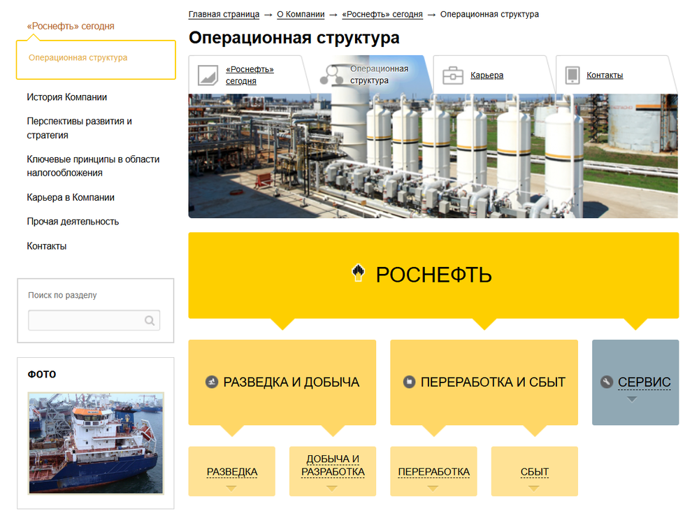This screenshot has width=699, height=518.
Task: Click the round icon beside ПЕРЕРАБОТКА И СБЫТ
Action: coord(409,382)
